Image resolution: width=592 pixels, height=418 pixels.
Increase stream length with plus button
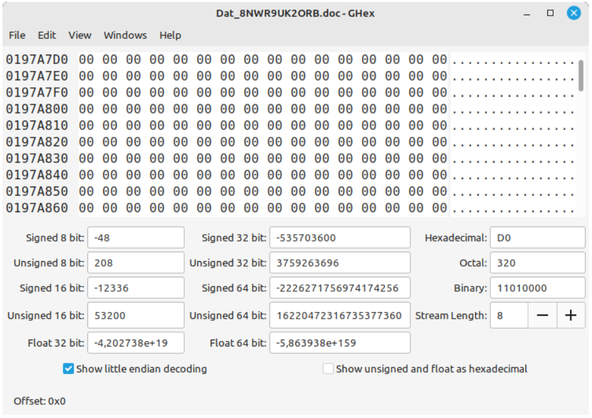tap(571, 316)
